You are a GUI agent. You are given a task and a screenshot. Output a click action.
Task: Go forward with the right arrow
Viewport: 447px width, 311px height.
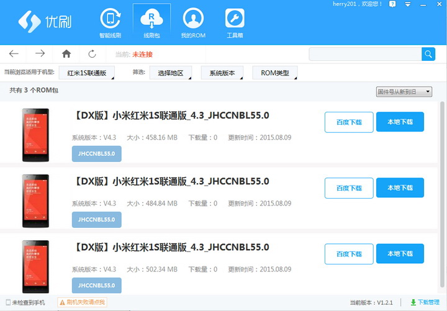[x=40, y=53]
